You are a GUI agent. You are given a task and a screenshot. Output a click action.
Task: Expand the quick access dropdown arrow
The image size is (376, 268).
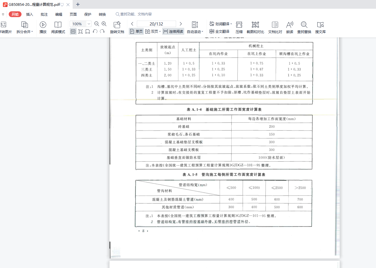pos(3,14)
